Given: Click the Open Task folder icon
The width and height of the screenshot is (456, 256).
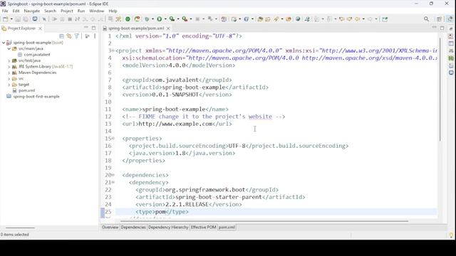Looking at the screenshot, I should pyautogui.click(x=268, y=19).
